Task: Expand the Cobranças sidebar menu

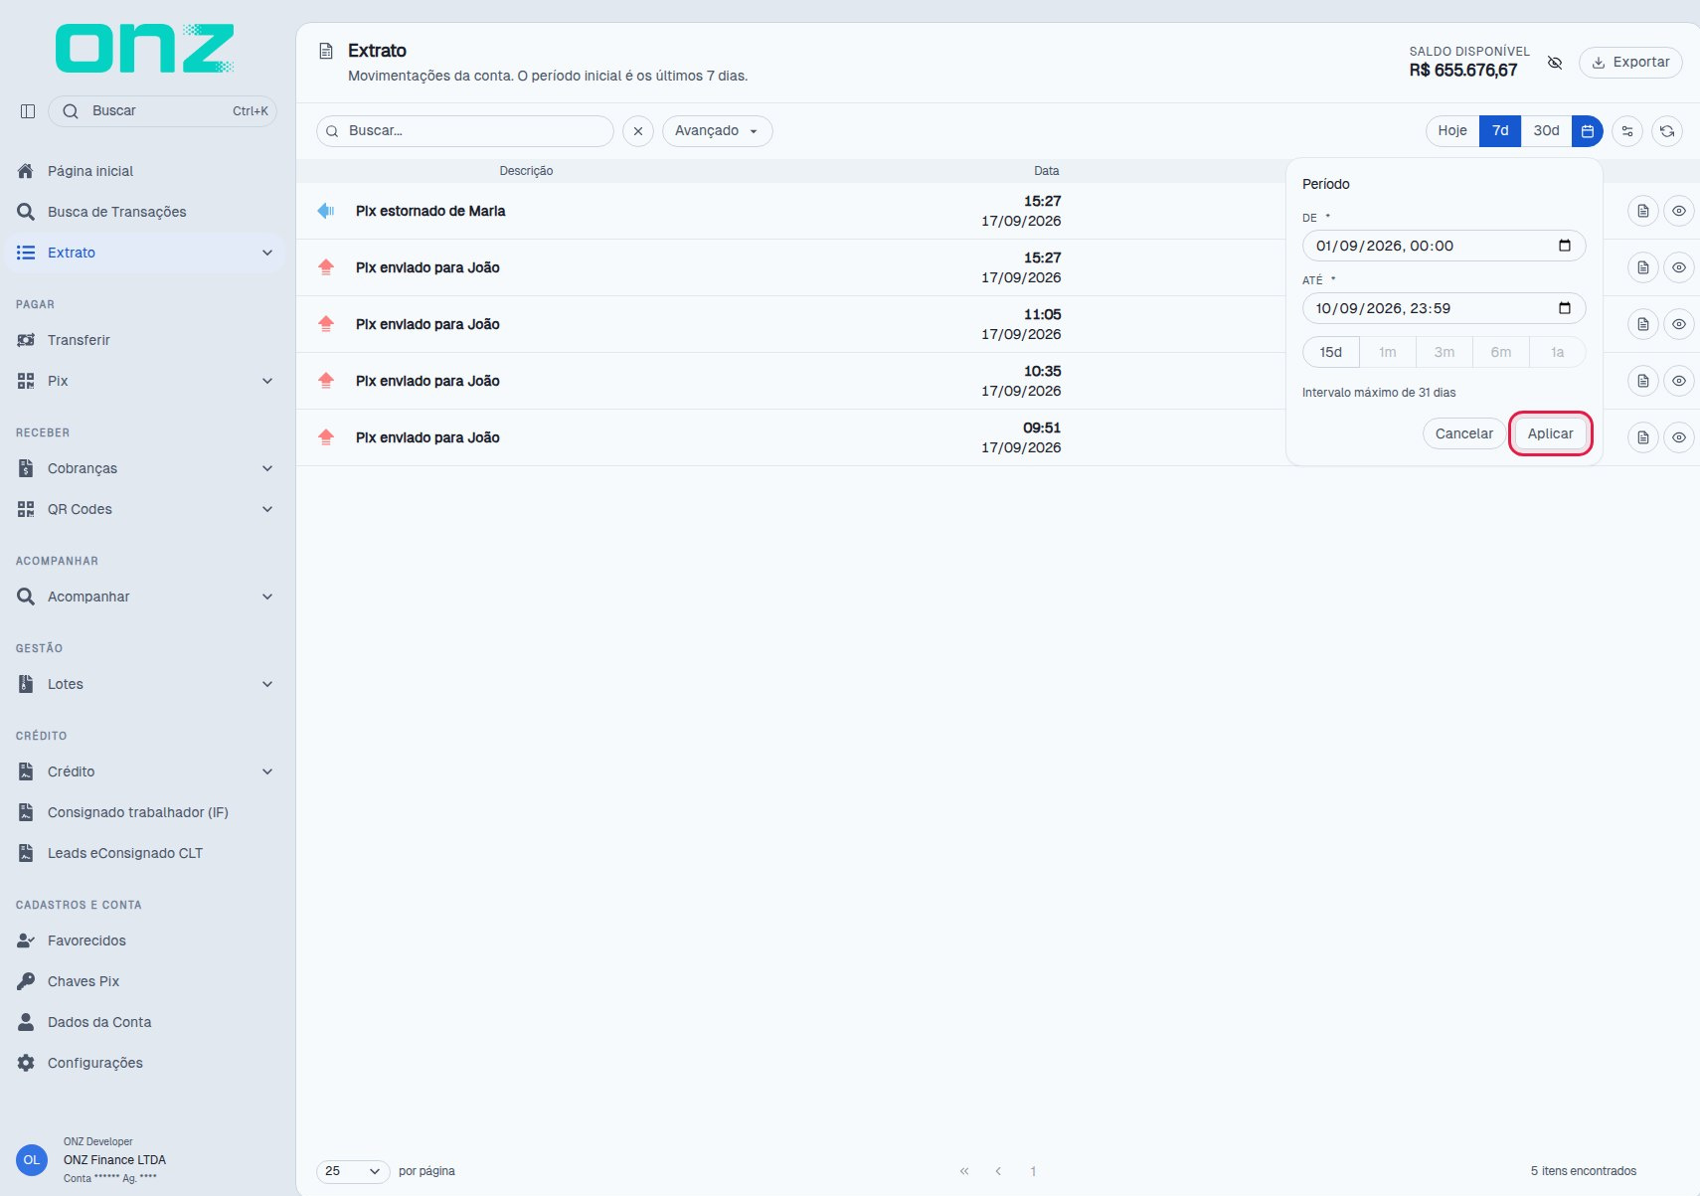Action: click(266, 468)
